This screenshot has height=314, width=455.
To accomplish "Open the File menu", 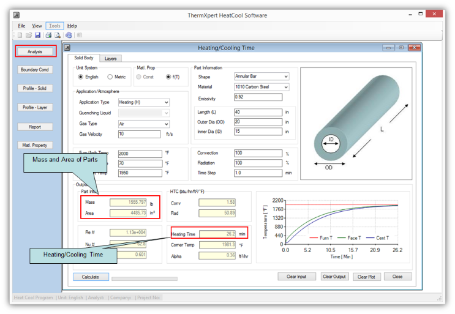I will 21,26.
